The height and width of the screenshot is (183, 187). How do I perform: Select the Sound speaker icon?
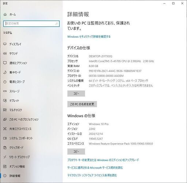click(5, 53)
